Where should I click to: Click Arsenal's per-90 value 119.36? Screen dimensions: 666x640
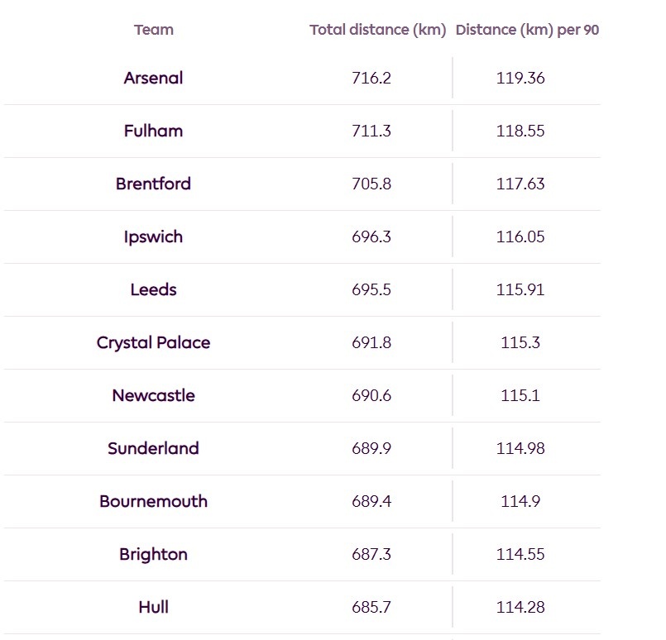click(520, 78)
